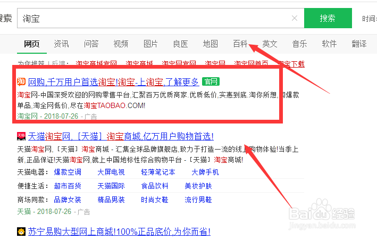Open the 轻薄笔记本 sublink
Screen dimensions: 377x239
[158, 172]
